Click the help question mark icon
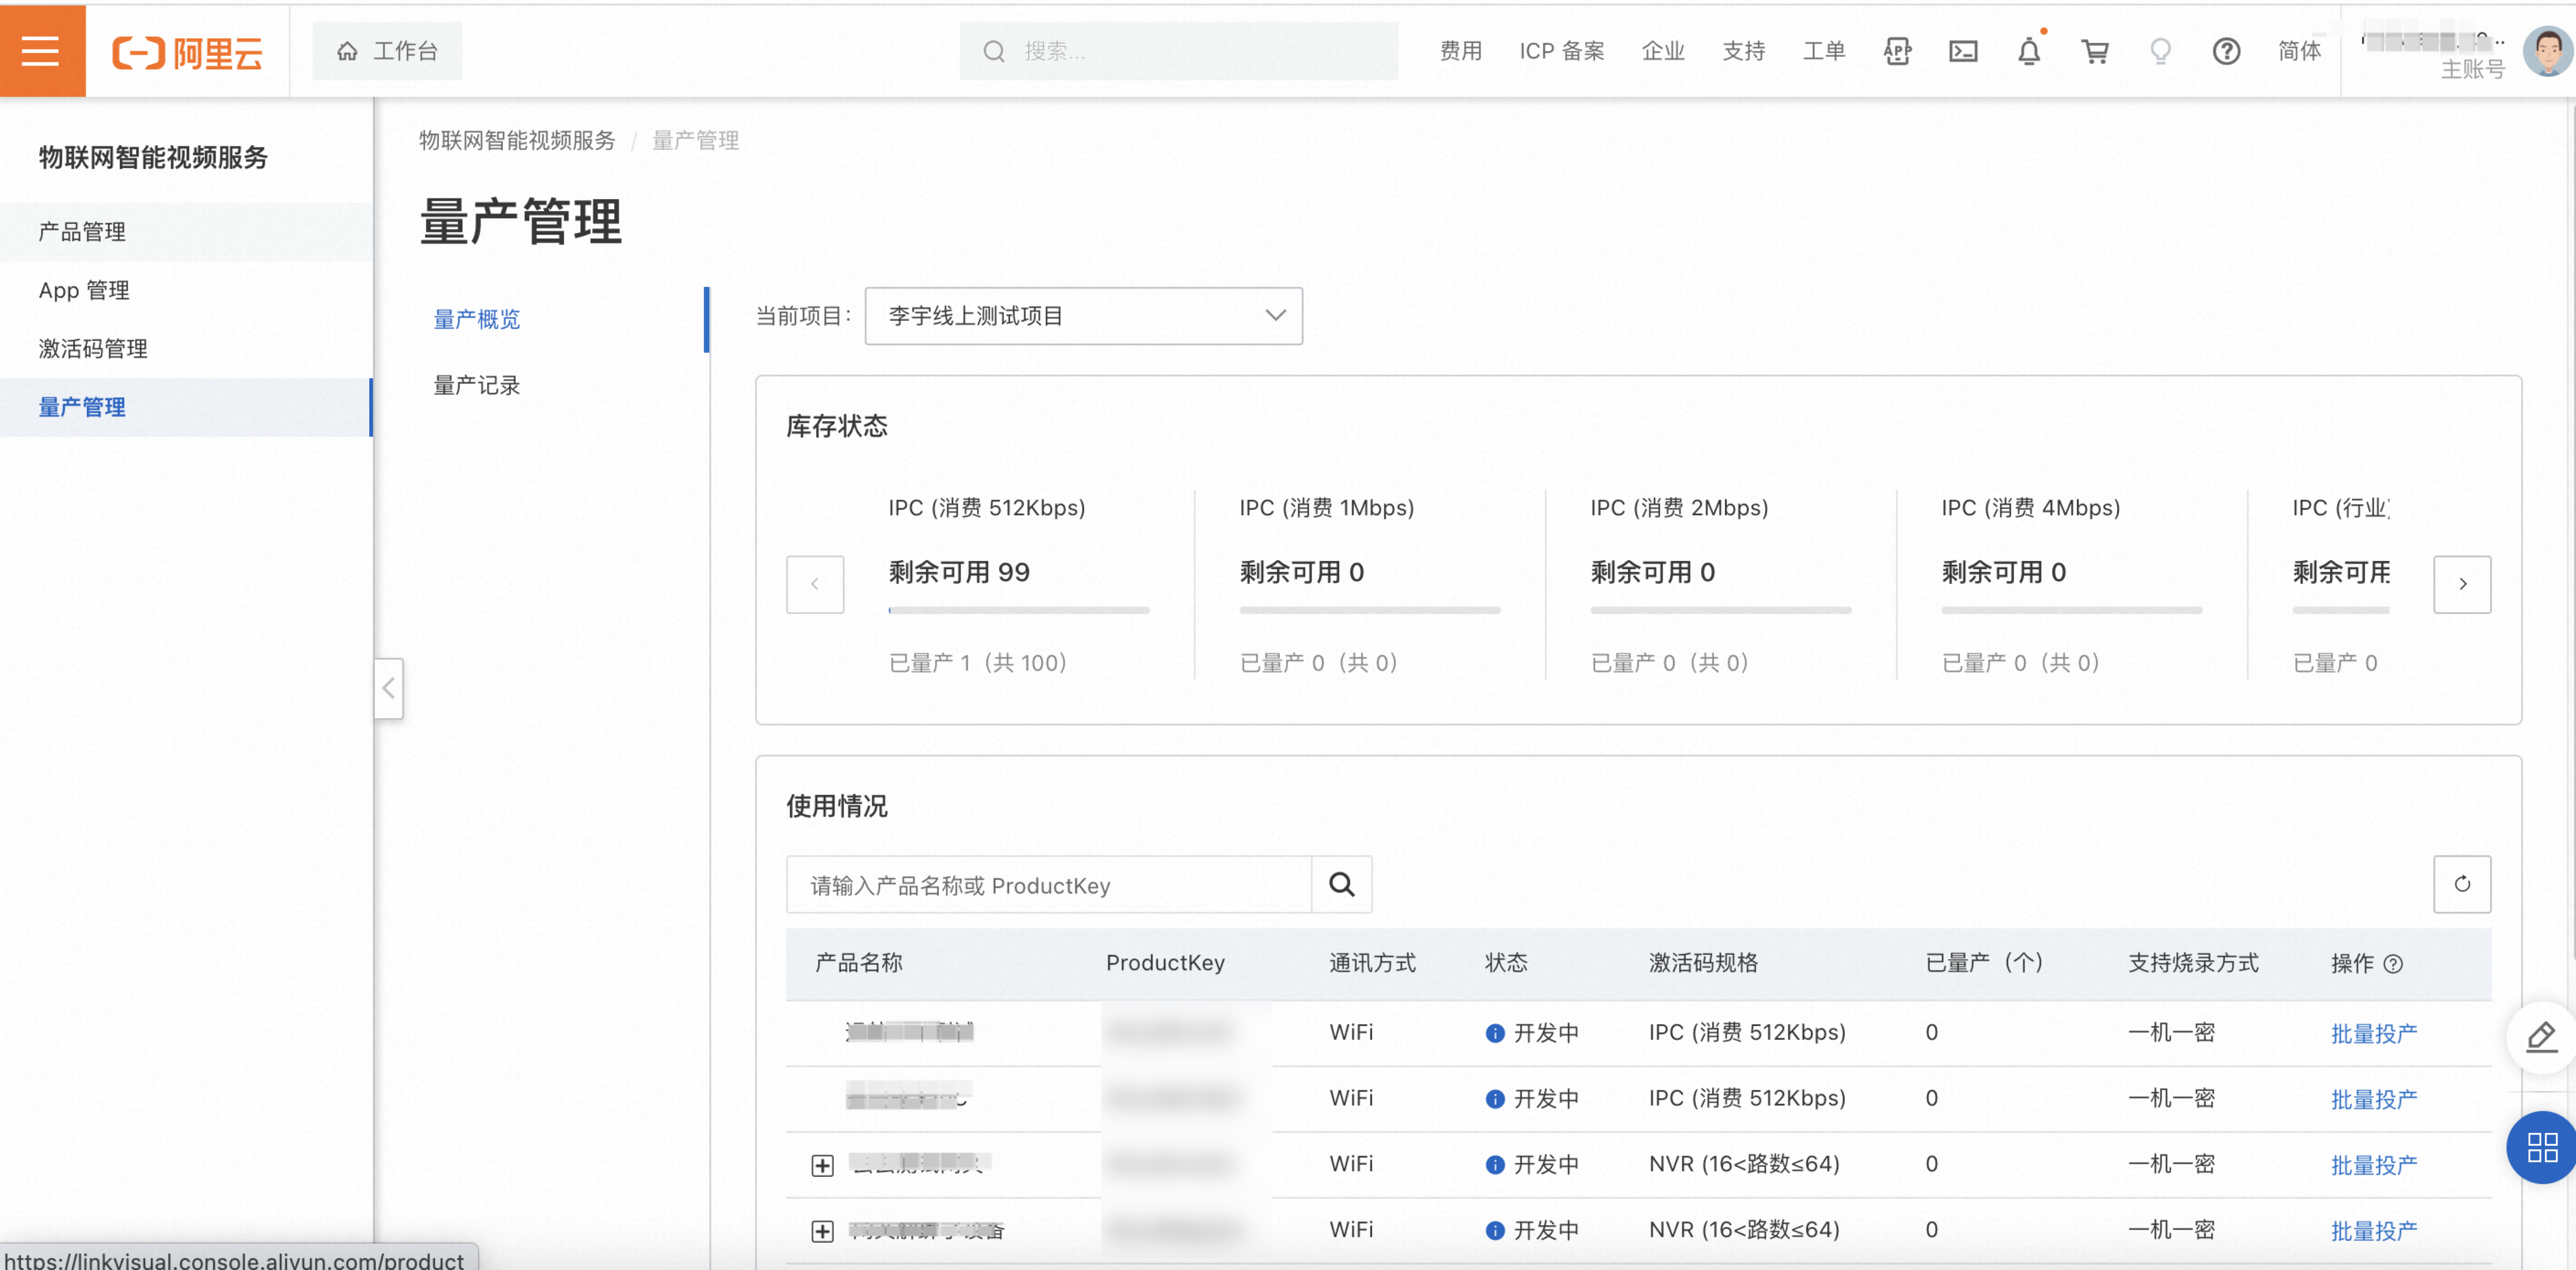Screen dimensions: 2576x1270 2226,51
